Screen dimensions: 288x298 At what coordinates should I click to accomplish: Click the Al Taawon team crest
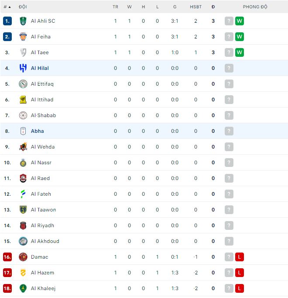(23, 210)
